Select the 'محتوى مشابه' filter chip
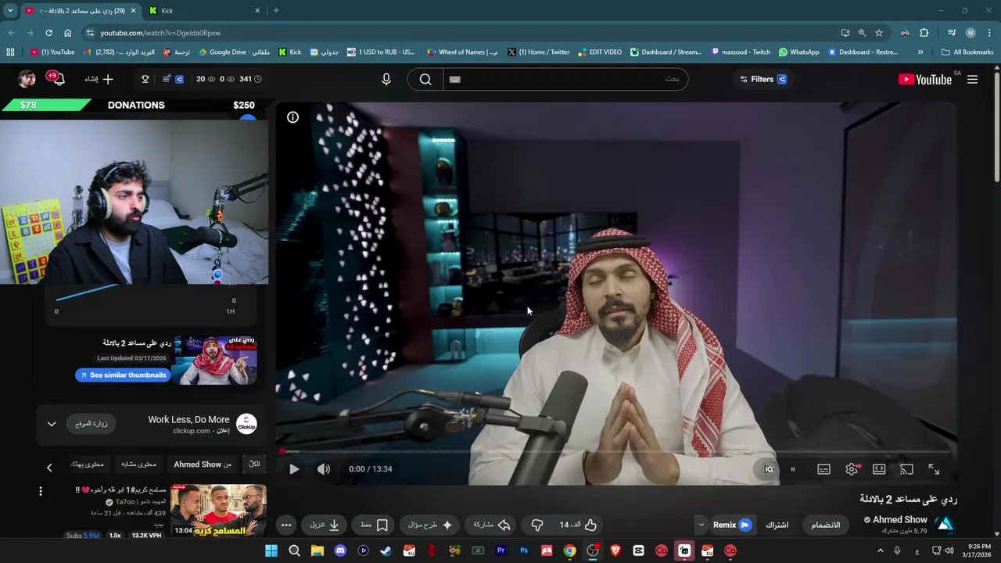The height and width of the screenshot is (563, 1001). 138,464
